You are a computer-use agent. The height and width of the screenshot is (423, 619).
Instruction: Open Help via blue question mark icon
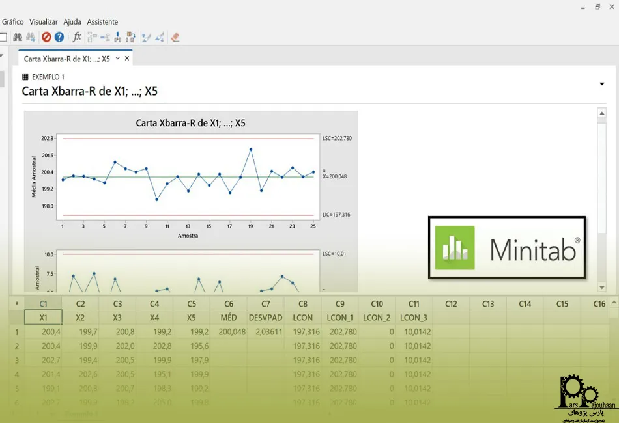point(59,37)
